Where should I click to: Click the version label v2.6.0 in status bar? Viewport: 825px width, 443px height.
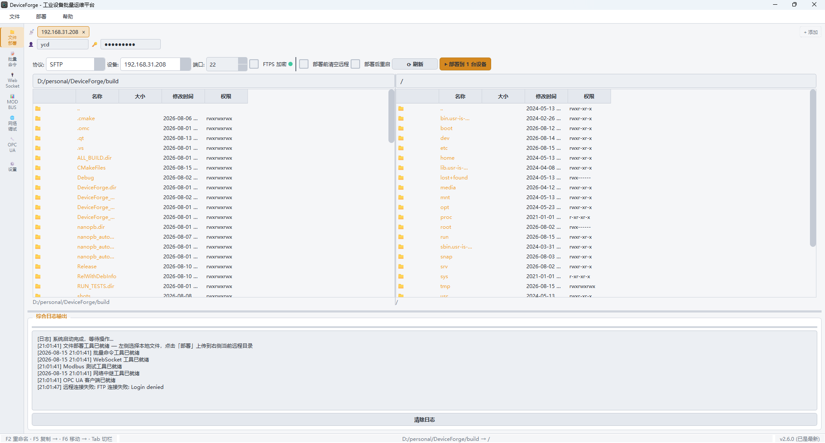click(800, 439)
